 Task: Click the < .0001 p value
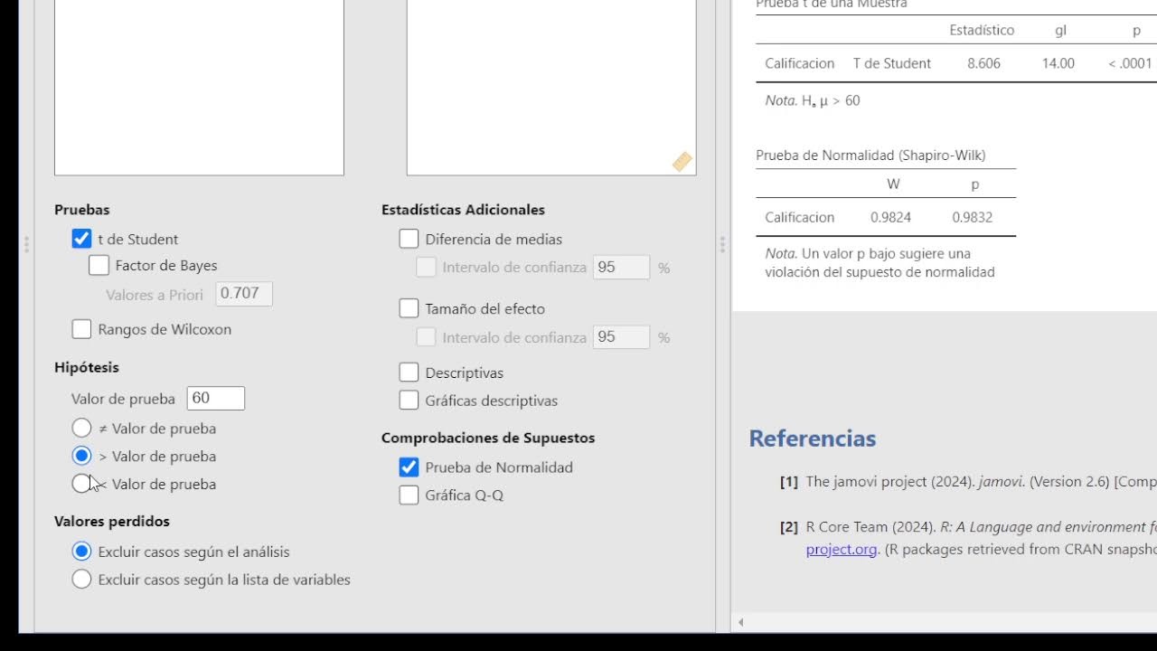(1130, 63)
